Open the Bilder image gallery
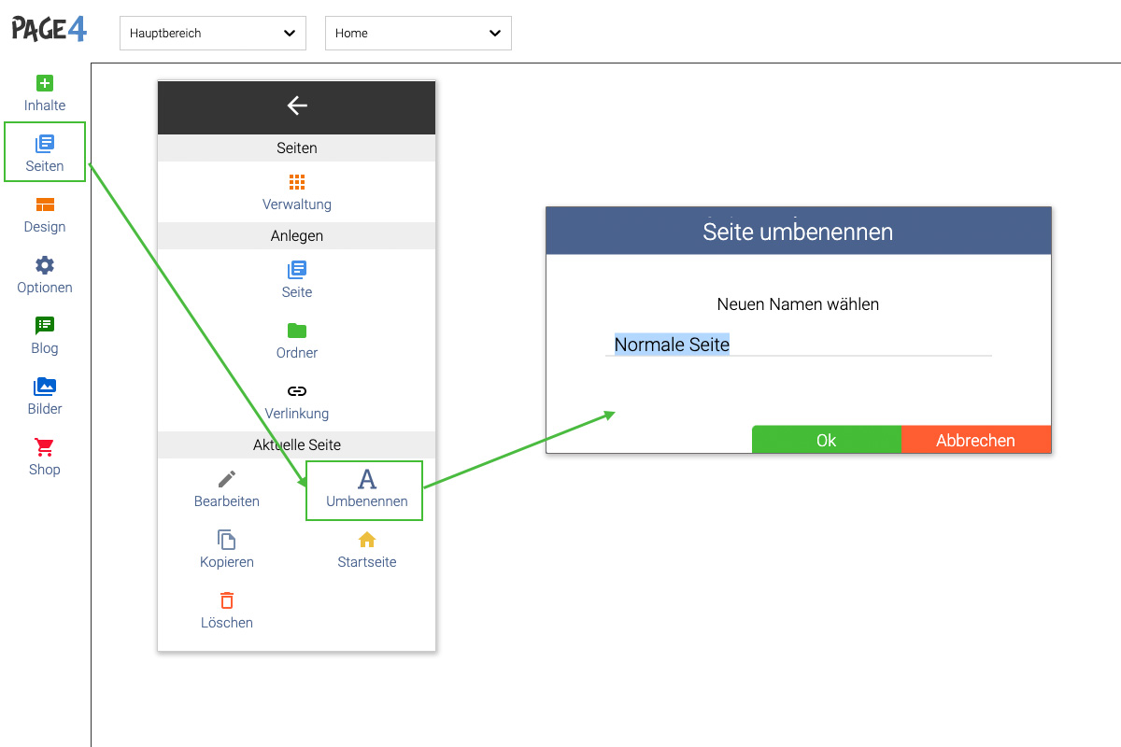The image size is (1121, 747). click(45, 397)
